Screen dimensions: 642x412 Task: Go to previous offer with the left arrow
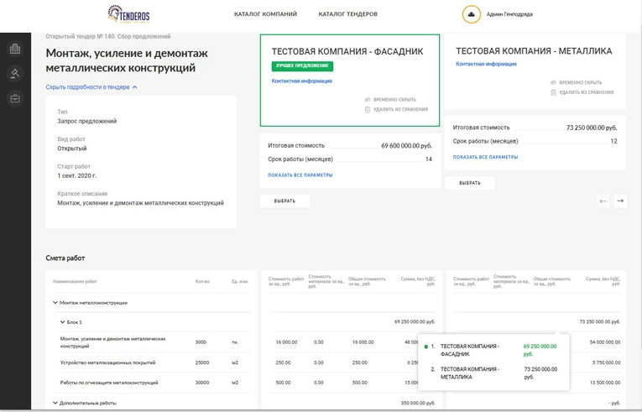point(603,201)
